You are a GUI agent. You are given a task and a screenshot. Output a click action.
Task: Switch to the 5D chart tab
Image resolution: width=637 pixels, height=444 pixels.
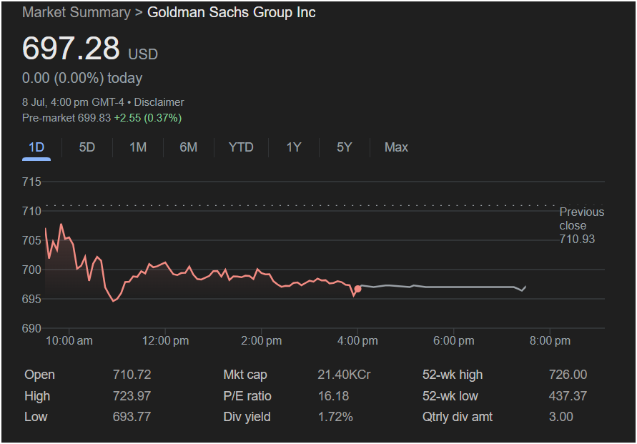pyautogui.click(x=87, y=147)
